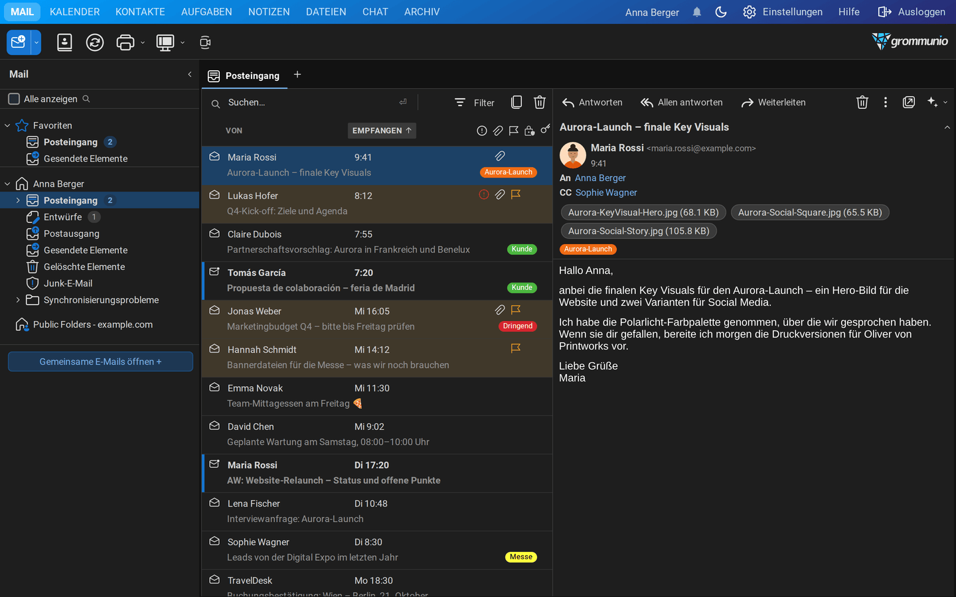Viewport: 956px width, 597px height.
Task: Open attachment Aurora-KeyVisual-Hero.jpg
Action: tap(643, 212)
